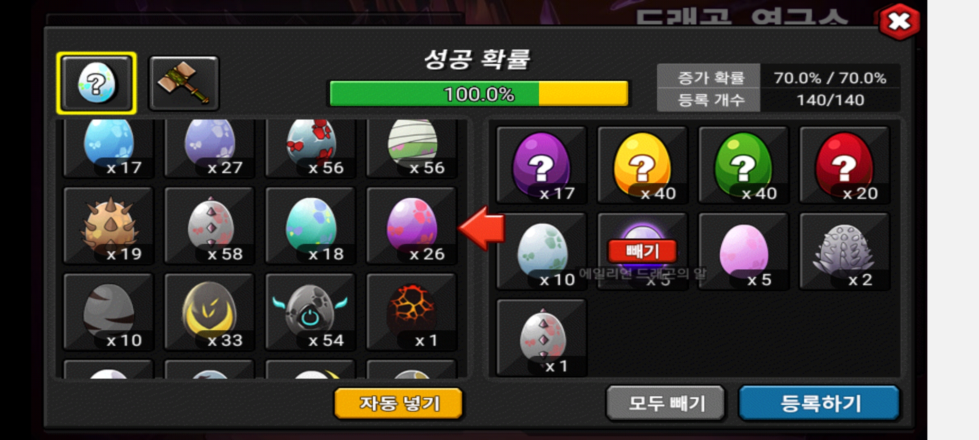Select the red-petal egg x56
The width and height of the screenshot is (979, 440).
[x=310, y=147]
